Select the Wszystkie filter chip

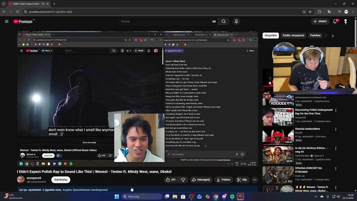click(x=271, y=35)
